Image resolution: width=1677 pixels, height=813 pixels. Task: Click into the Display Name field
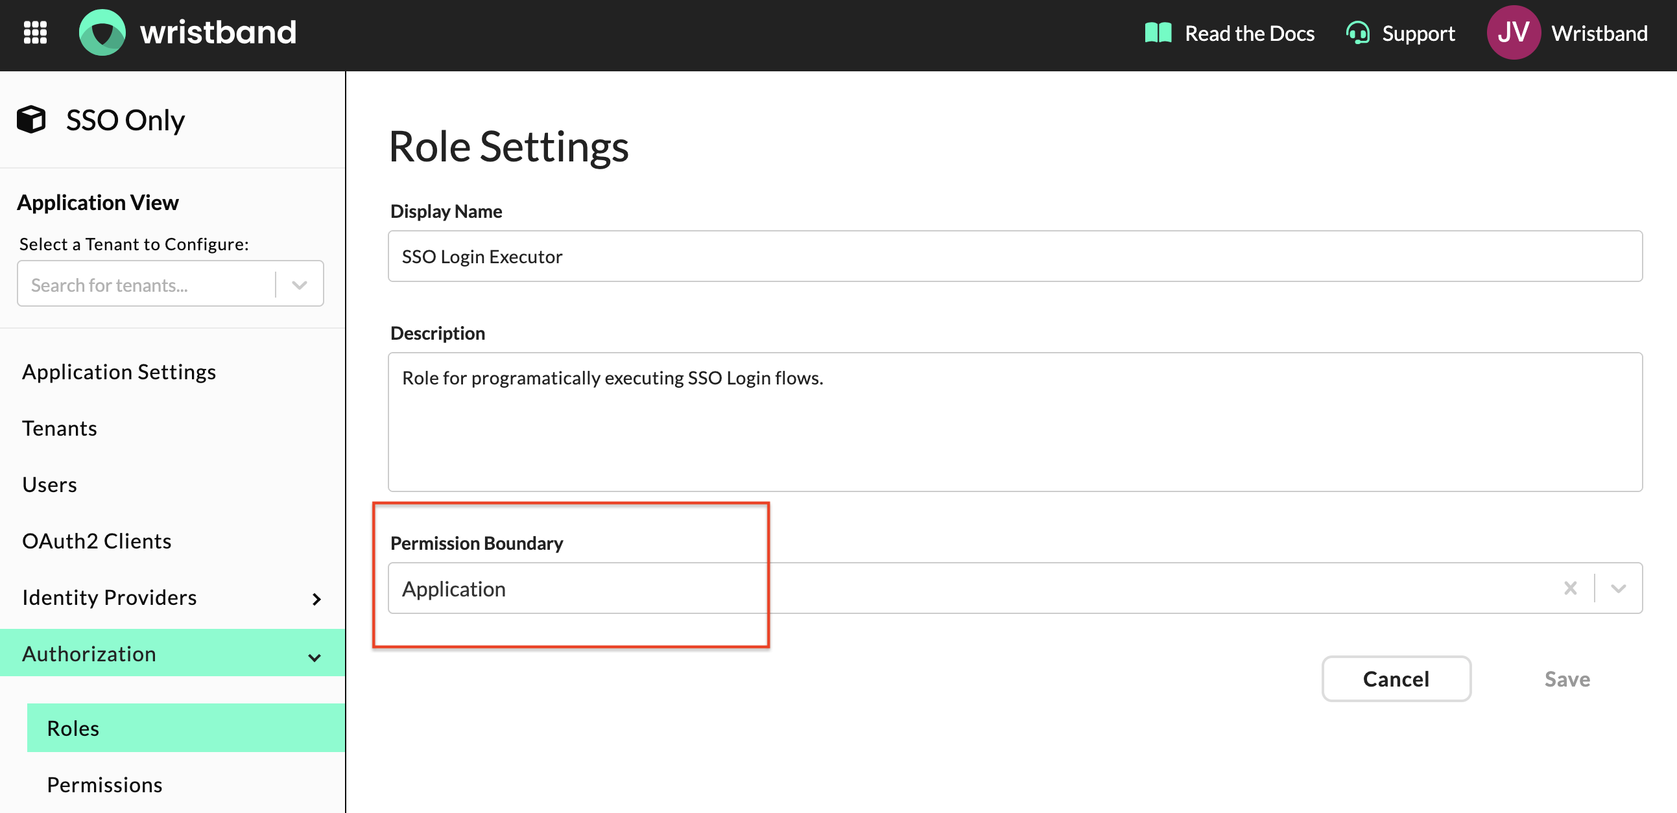[x=1014, y=257]
